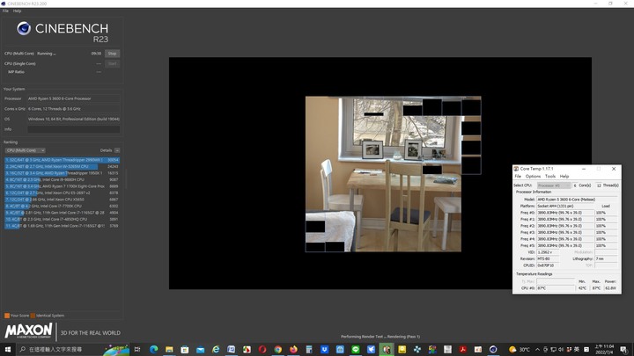Image resolution: width=634 pixels, height=356 pixels.
Task: Show hidden system tray icons
Action: click(x=537, y=349)
